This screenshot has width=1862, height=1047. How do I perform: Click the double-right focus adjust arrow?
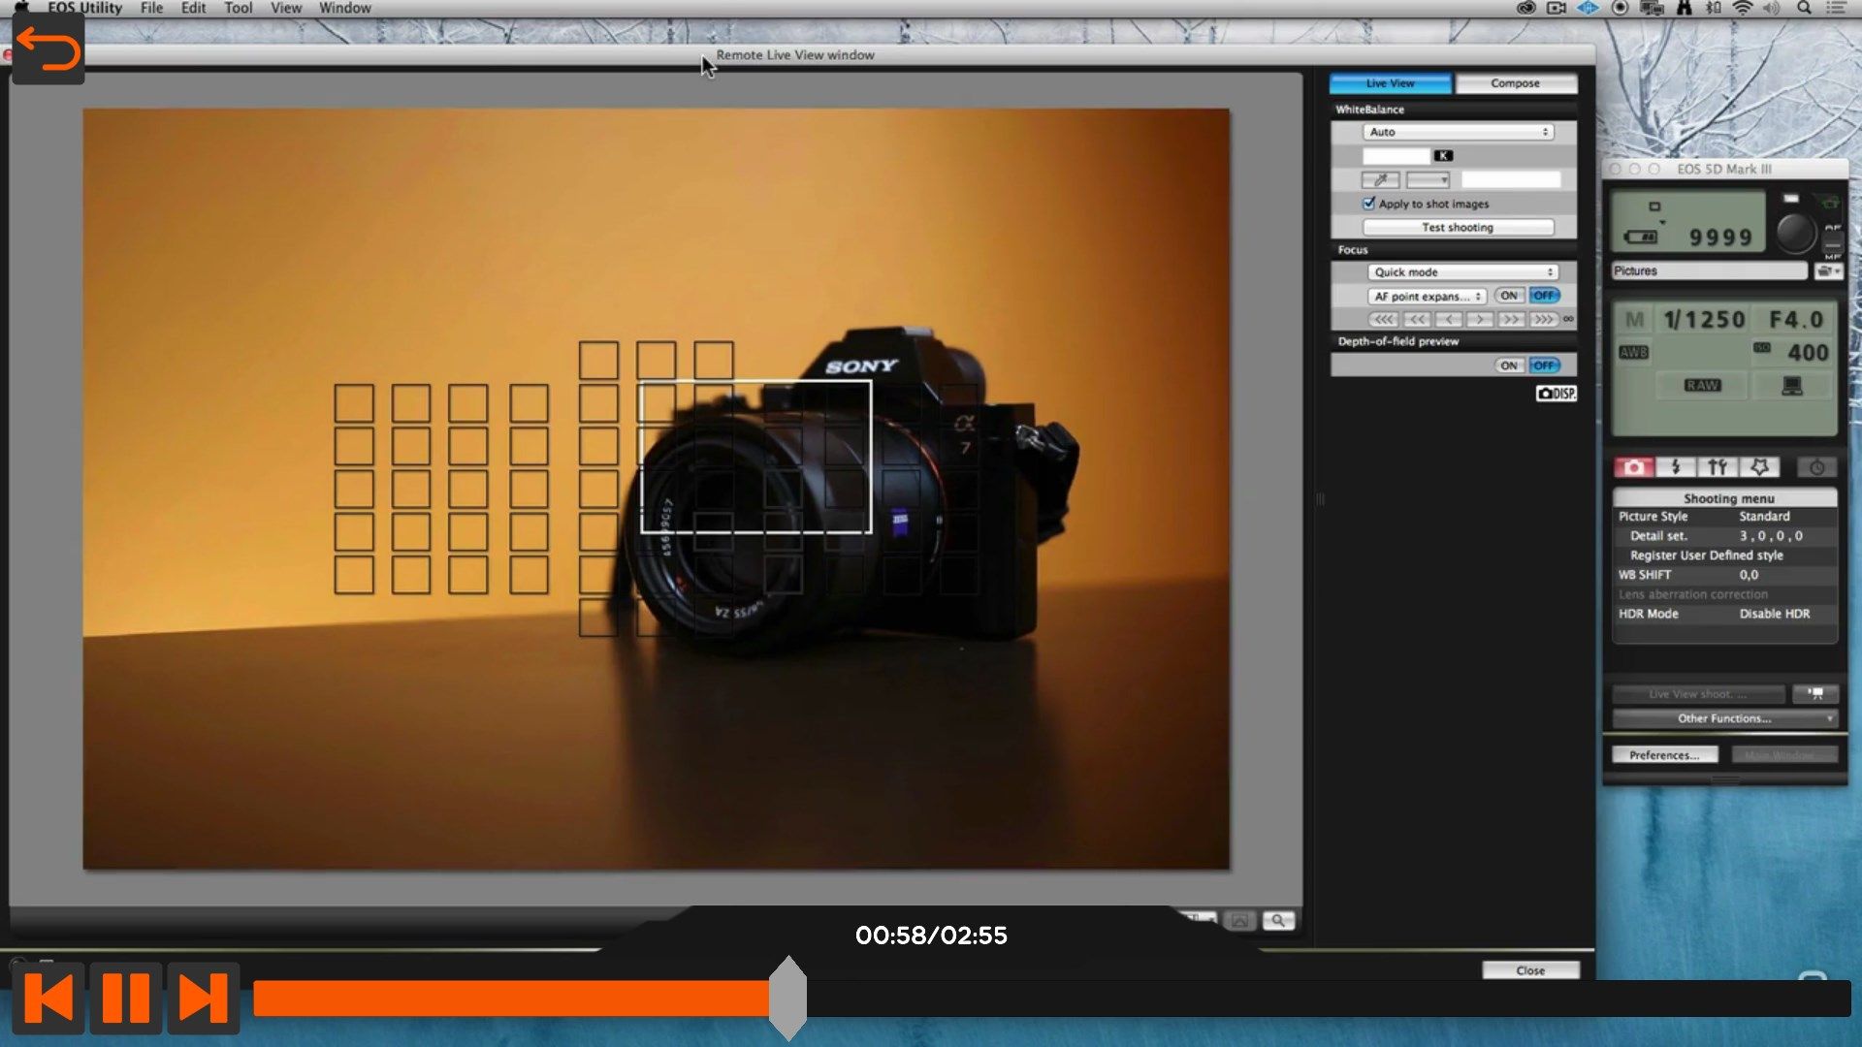(1512, 319)
